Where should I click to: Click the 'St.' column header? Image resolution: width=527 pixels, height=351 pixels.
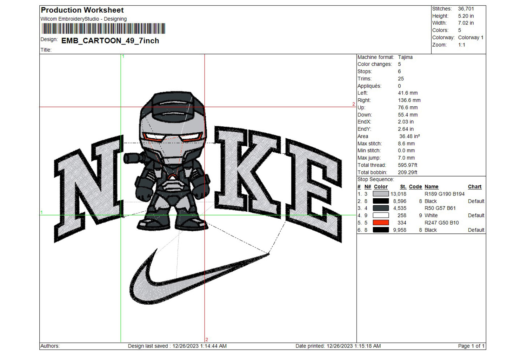pyautogui.click(x=403, y=187)
